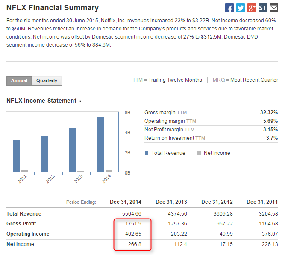Screen dimensions: 285x255
Task: Click the 3.7% return value
Action: click(x=272, y=138)
